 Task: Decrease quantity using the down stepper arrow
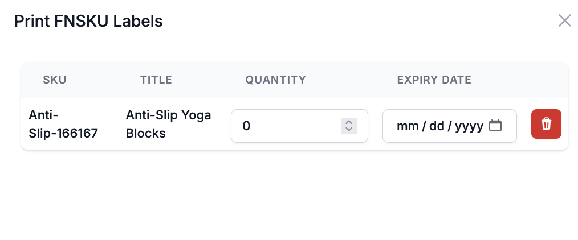349,129
